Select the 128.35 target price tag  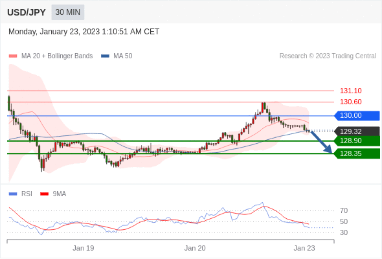357,153
